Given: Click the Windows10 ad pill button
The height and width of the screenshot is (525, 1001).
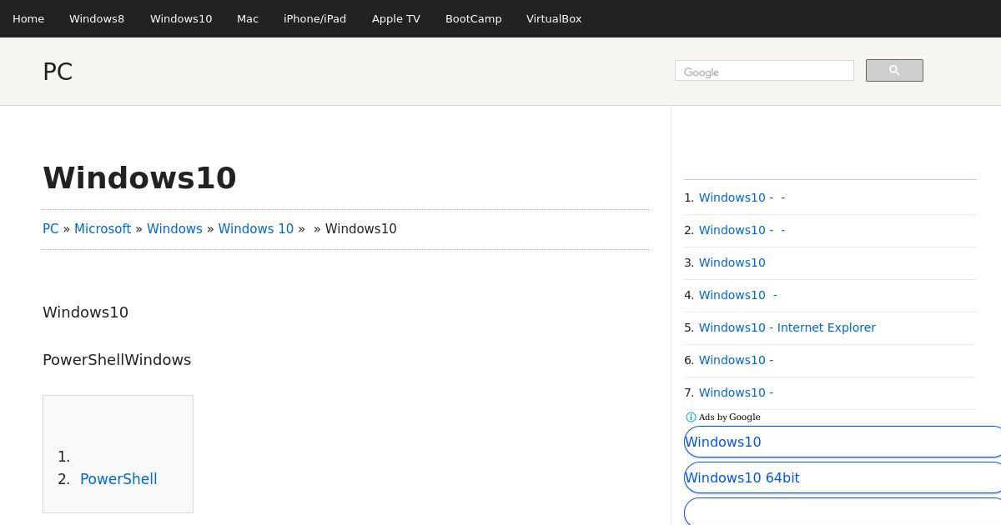Looking at the screenshot, I should point(843,442).
